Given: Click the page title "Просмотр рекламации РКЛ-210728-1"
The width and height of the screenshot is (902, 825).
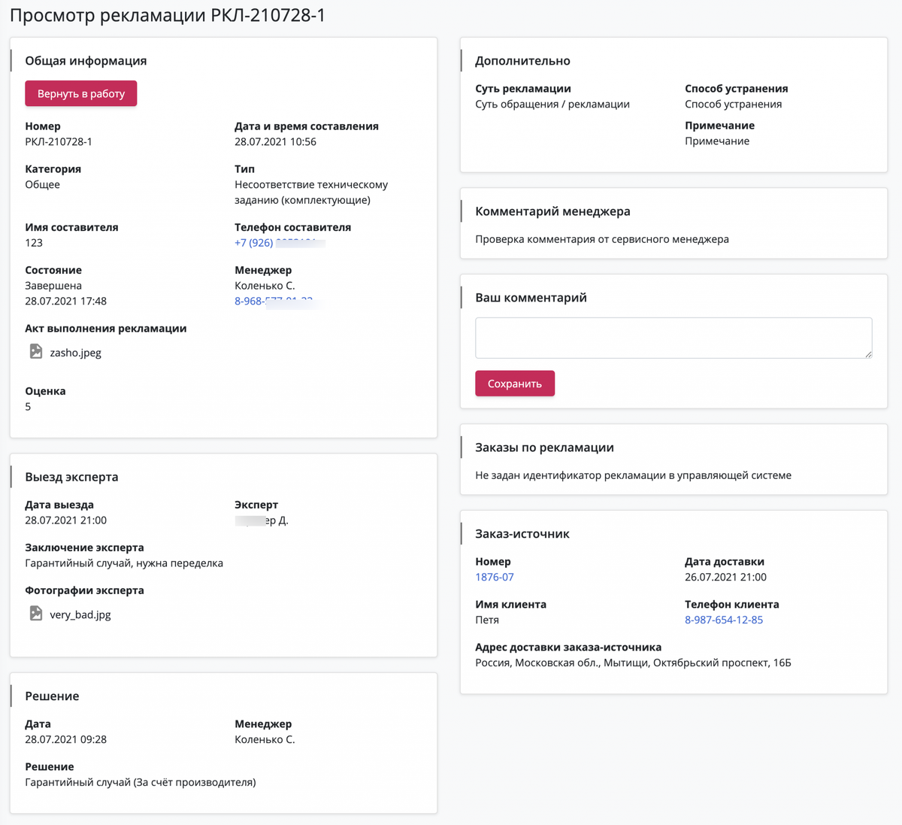Looking at the screenshot, I should click(x=168, y=16).
